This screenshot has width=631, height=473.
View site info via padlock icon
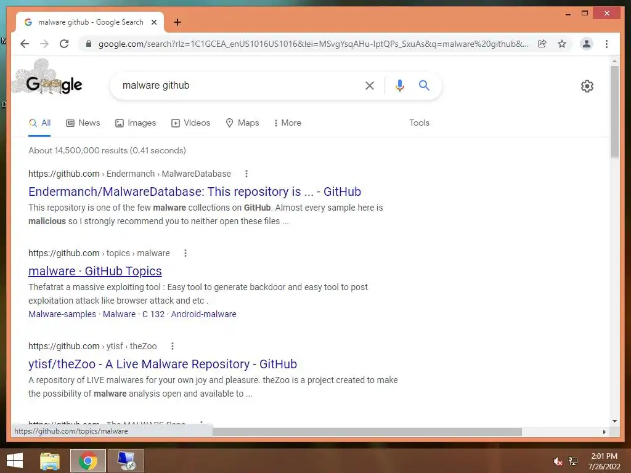(89, 44)
